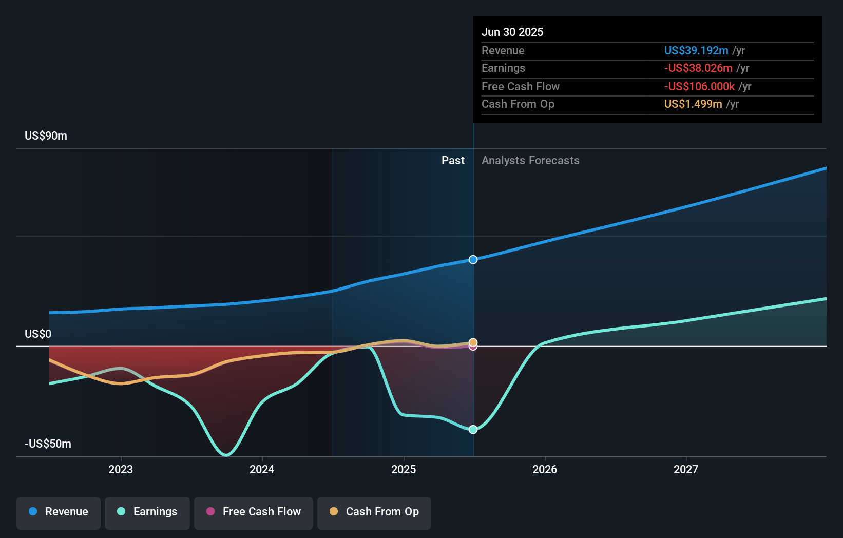Click the orange Cash From Op legend dot
Viewport: 843px width, 538px height.
(x=334, y=511)
